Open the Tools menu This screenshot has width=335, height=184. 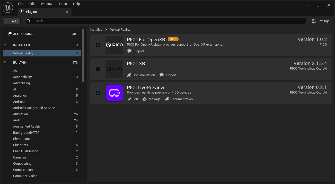point(63,4)
